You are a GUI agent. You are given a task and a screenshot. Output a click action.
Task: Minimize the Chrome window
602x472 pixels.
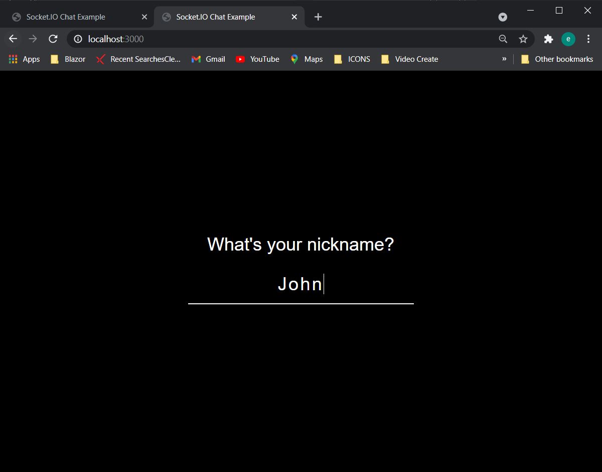point(531,10)
